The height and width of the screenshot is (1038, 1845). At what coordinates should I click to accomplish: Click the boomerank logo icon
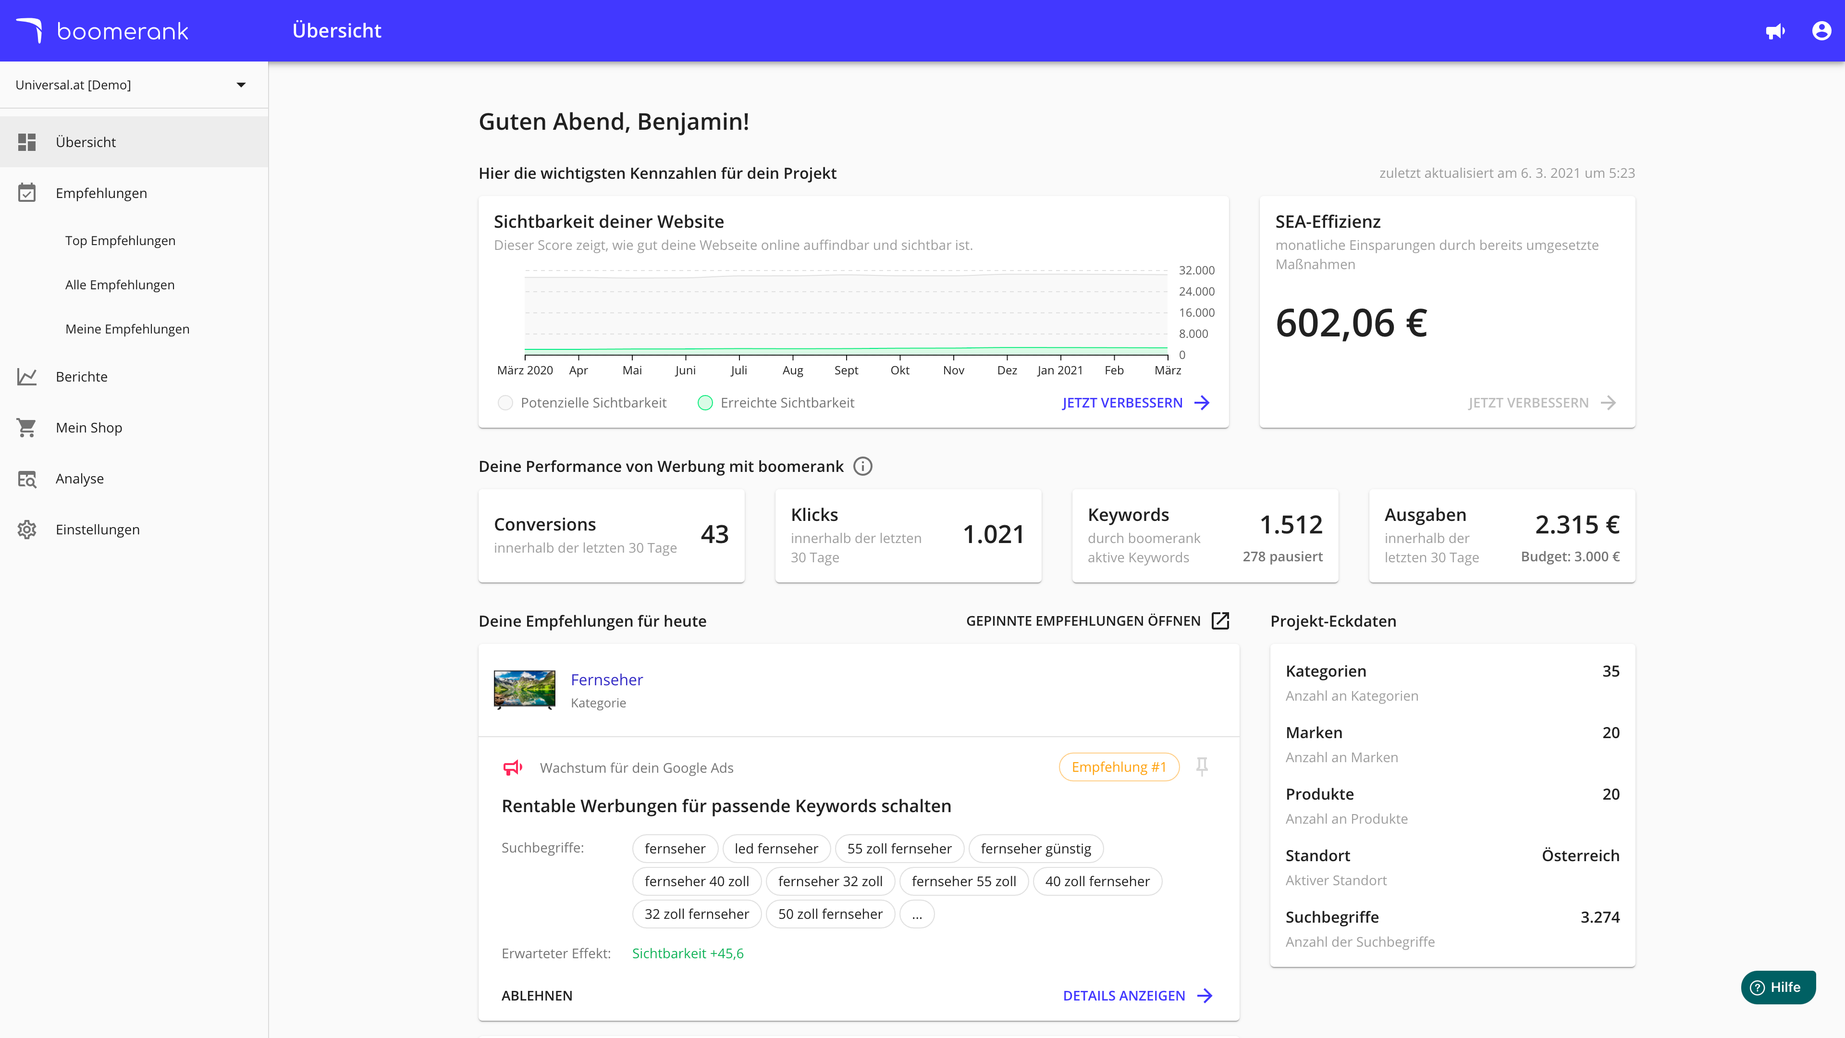(x=29, y=30)
